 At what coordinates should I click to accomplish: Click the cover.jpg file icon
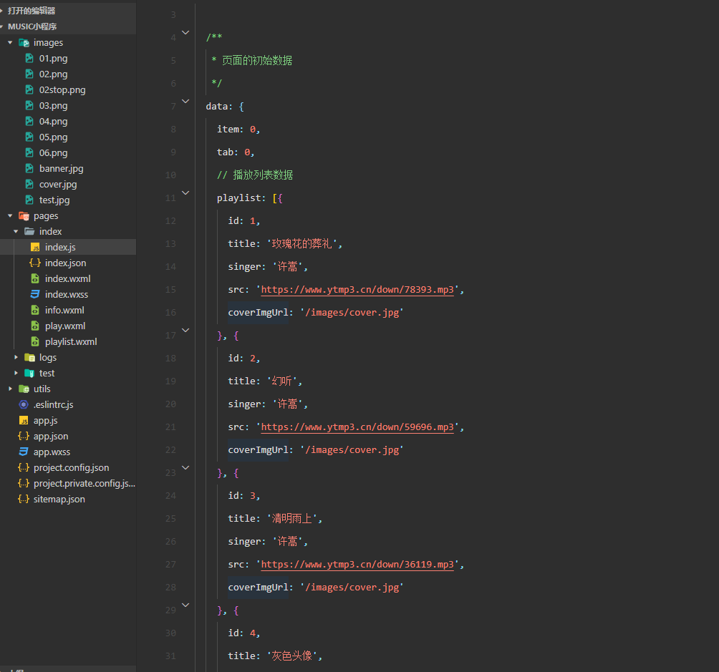pyautogui.click(x=29, y=184)
